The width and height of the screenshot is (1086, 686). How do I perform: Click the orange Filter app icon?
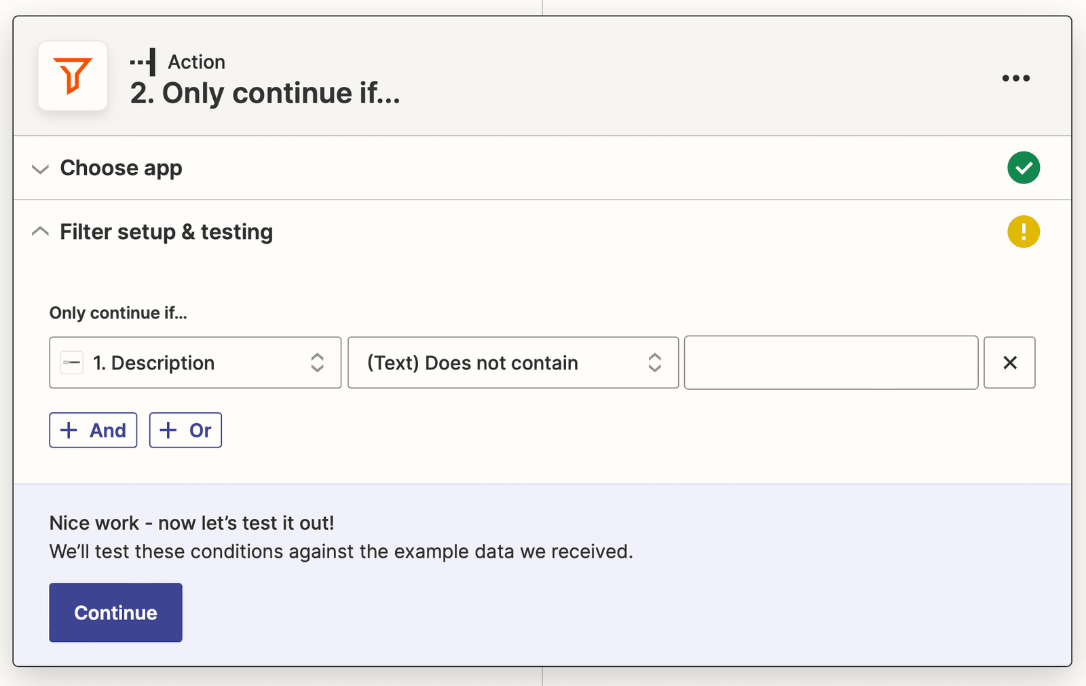[73, 75]
